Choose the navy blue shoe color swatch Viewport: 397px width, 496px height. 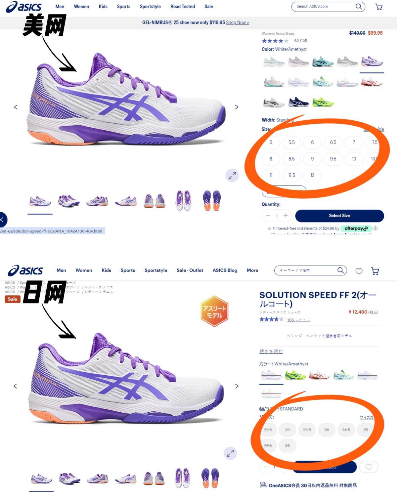[x=298, y=102]
